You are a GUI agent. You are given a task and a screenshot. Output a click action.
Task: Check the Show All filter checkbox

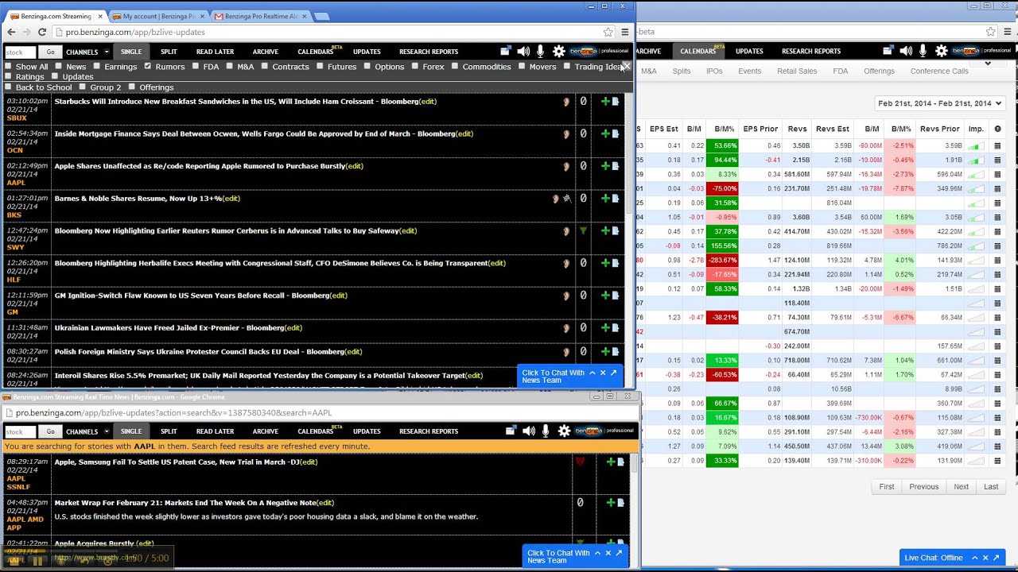coord(9,66)
